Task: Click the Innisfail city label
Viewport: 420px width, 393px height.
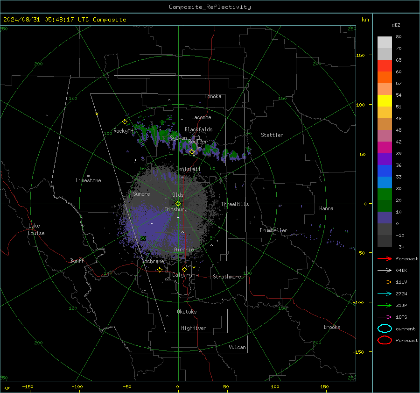Action: click(x=189, y=169)
